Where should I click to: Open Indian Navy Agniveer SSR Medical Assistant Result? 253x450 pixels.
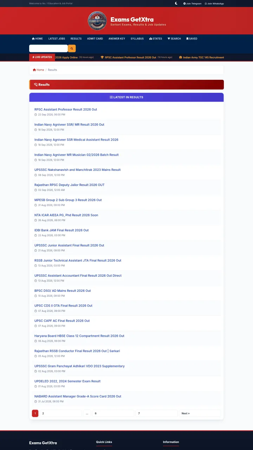[x=76, y=140]
